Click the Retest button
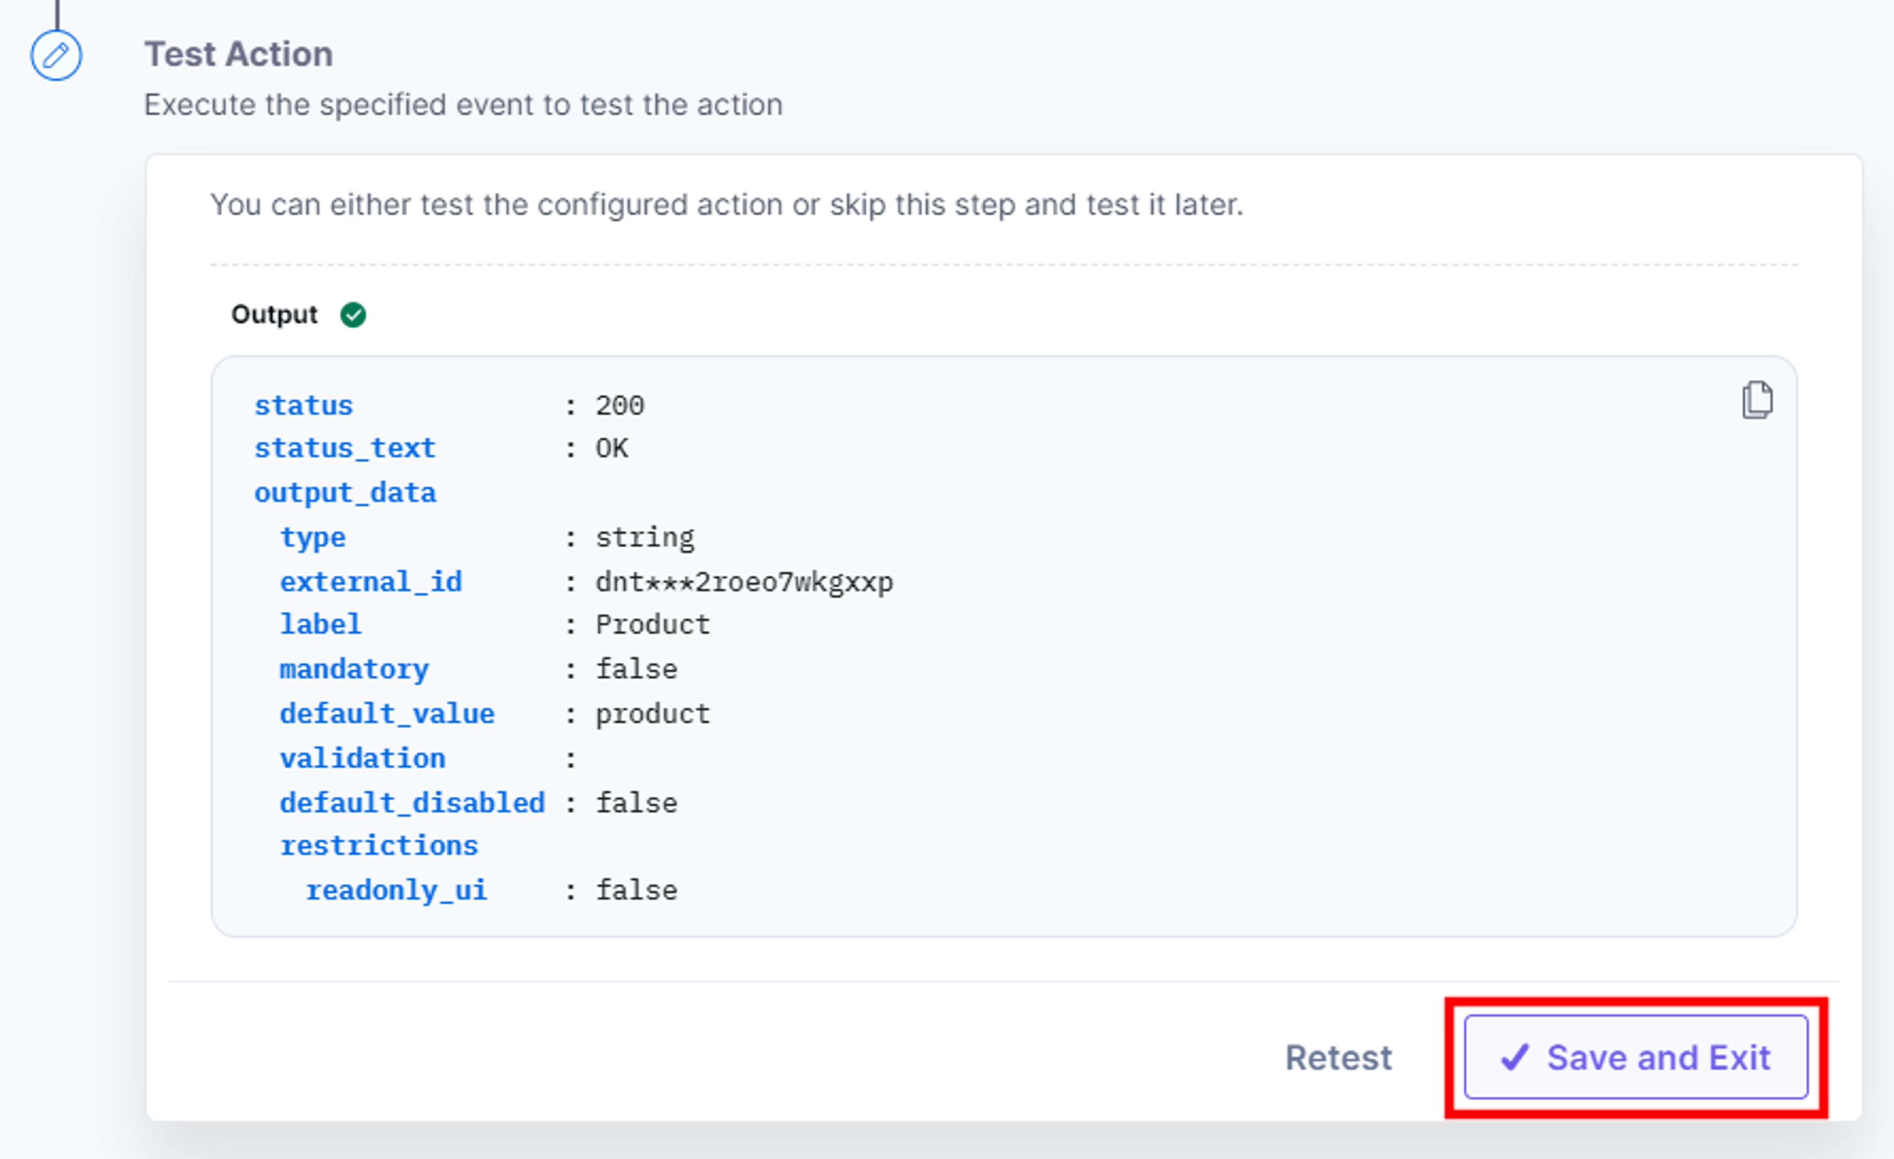The height and width of the screenshot is (1159, 1894). (1338, 1057)
